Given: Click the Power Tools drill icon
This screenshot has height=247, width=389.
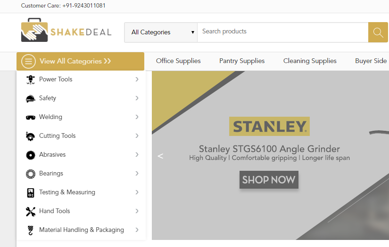Looking at the screenshot, I should point(31,80).
